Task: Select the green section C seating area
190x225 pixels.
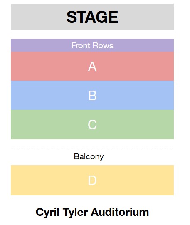Action: [x=92, y=124]
